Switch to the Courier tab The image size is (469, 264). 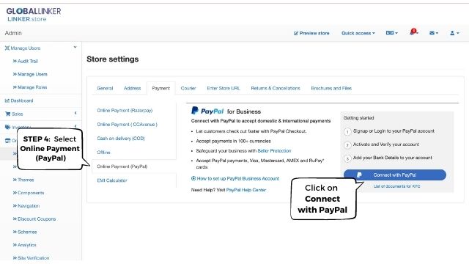(x=188, y=88)
